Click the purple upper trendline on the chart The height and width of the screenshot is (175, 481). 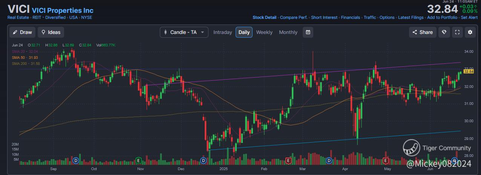[303, 74]
